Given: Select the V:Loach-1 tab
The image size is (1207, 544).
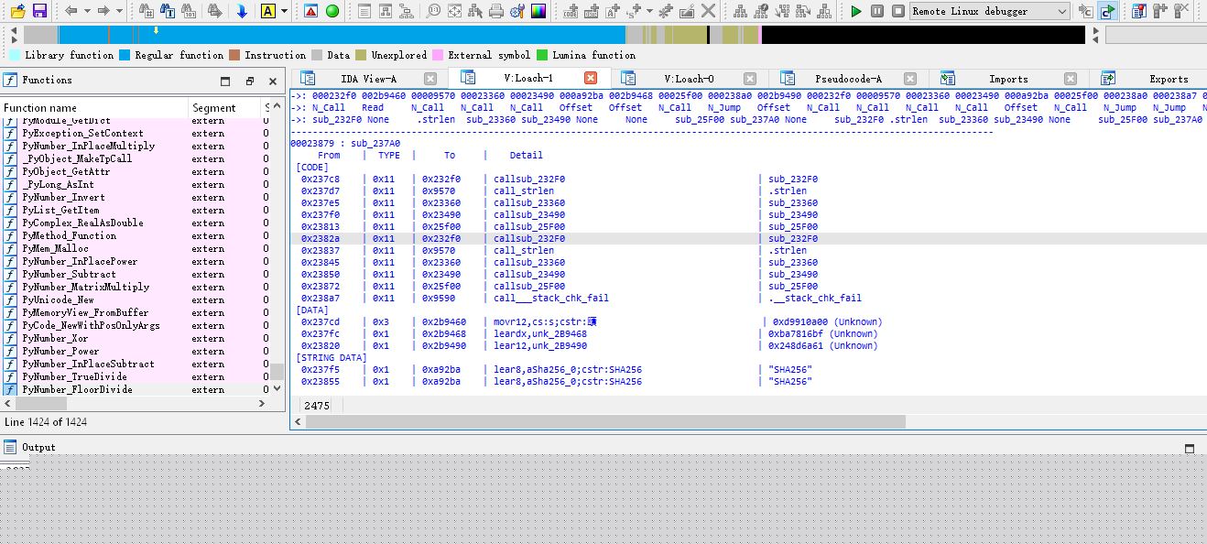Looking at the screenshot, I should coord(528,78).
